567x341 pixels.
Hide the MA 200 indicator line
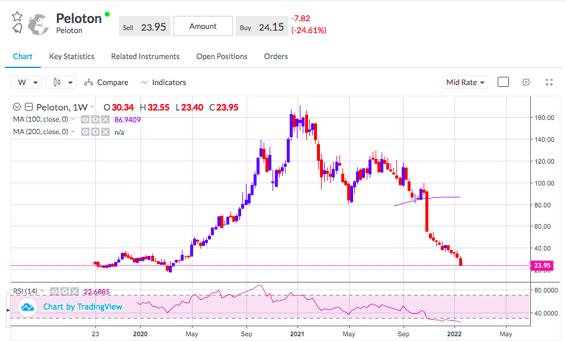point(85,132)
